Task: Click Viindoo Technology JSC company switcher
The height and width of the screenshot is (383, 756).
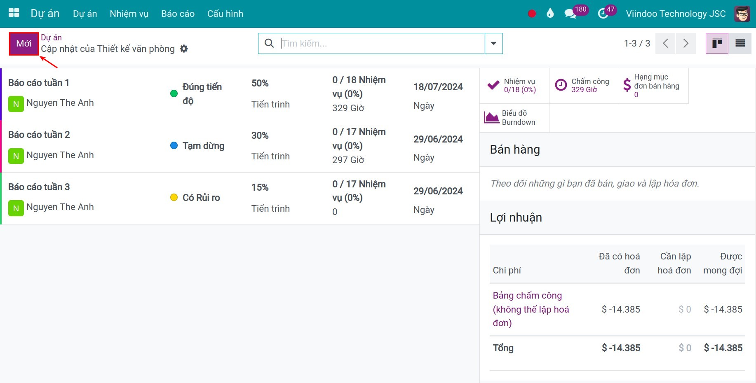Action: 676,14
